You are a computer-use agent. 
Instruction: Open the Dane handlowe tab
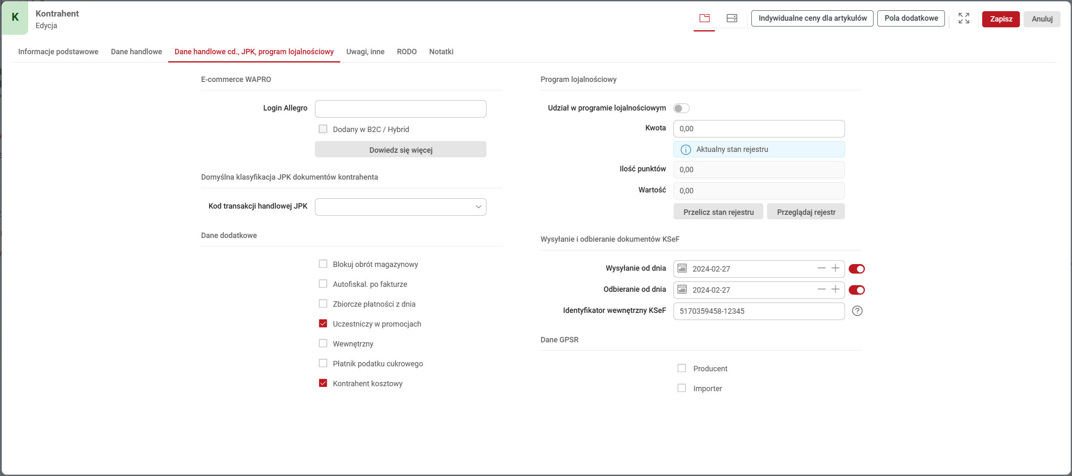click(x=136, y=52)
